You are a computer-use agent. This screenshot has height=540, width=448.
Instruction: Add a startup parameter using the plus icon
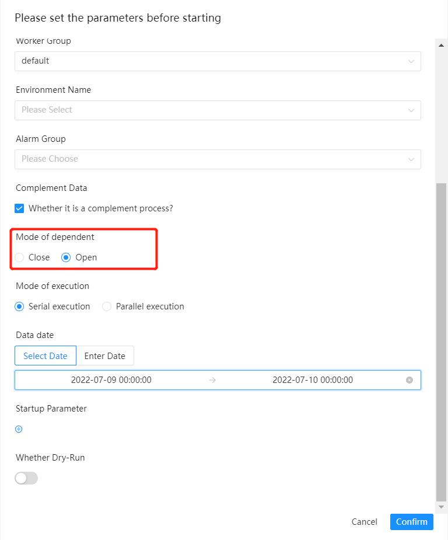click(x=18, y=429)
